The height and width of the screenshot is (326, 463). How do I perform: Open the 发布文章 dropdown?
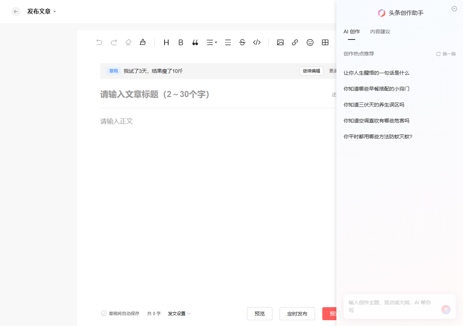click(42, 12)
